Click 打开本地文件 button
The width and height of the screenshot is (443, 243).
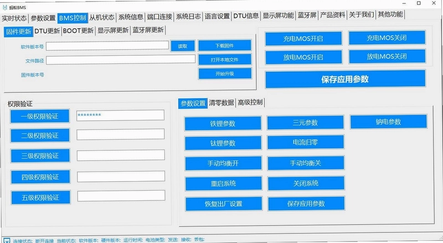click(225, 60)
